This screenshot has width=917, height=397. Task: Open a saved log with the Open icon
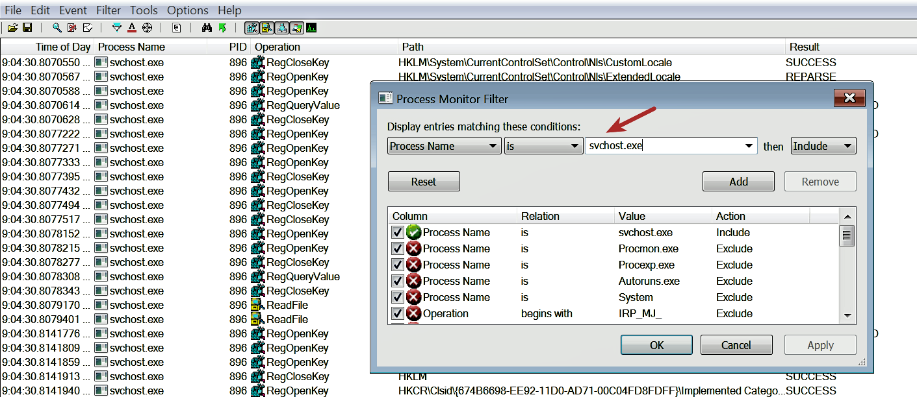tap(12, 28)
